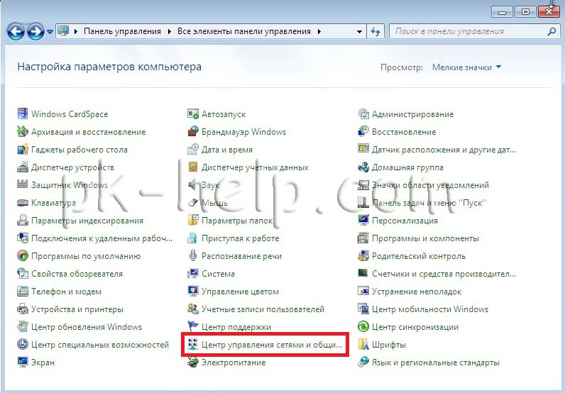The image size is (565, 393).
Task: Open the Электропитание power icon
Action: (x=193, y=362)
